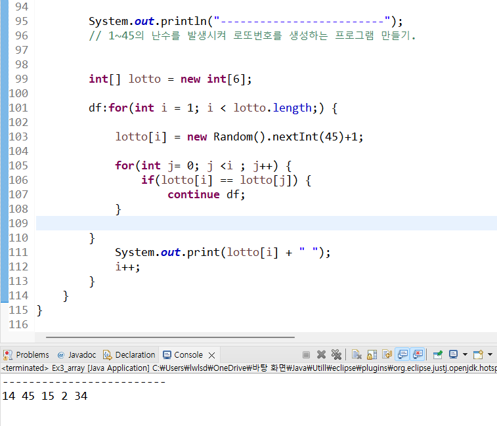
Task: Clear the console output
Action: tap(357, 354)
